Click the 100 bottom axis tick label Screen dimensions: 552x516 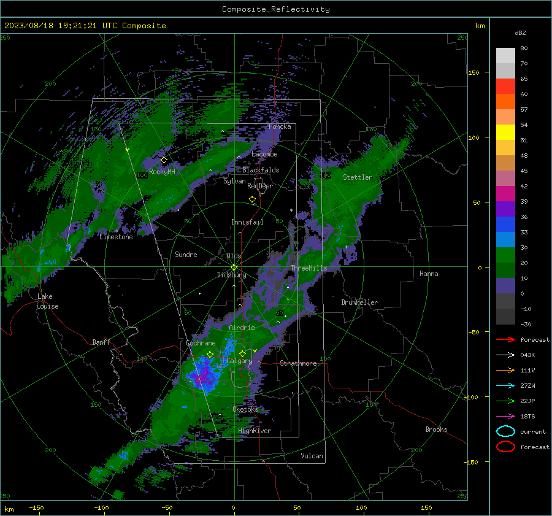(361, 507)
